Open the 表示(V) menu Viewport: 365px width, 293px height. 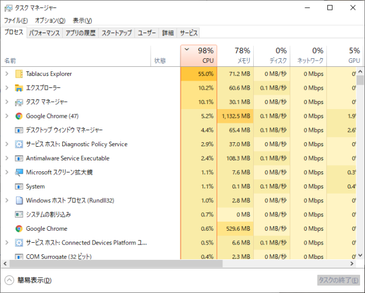(82, 21)
